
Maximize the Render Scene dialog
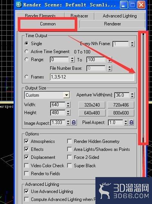[x=132, y=5]
